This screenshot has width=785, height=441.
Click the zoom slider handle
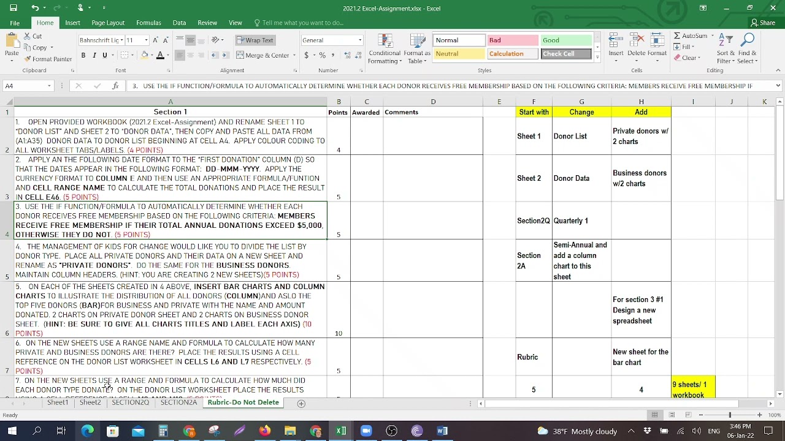[x=730, y=415]
